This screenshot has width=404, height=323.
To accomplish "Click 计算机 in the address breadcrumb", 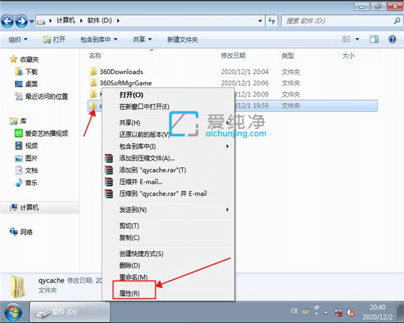I will click(66, 21).
